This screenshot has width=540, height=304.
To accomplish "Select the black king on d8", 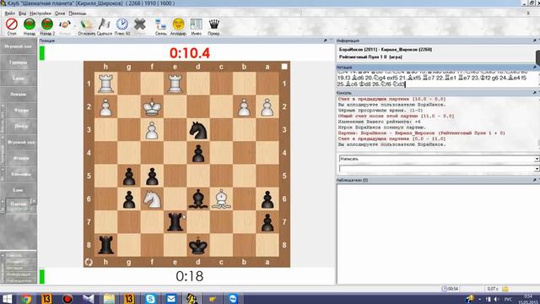I will (198, 245).
